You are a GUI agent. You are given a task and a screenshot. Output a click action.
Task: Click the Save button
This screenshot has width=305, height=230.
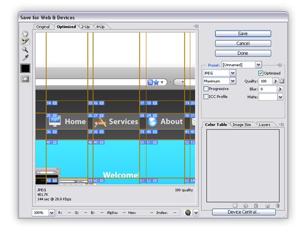(243, 34)
